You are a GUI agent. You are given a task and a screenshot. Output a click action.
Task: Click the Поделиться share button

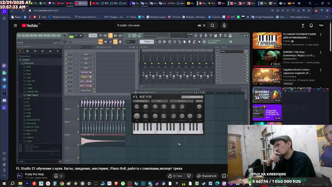tap(206, 176)
